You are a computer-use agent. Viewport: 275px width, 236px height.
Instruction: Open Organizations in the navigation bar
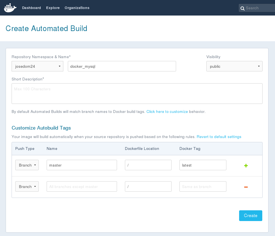77,8
